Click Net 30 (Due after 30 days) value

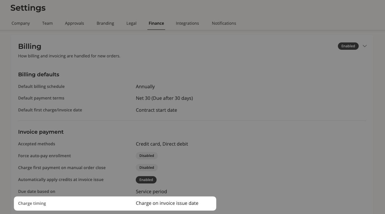(164, 98)
